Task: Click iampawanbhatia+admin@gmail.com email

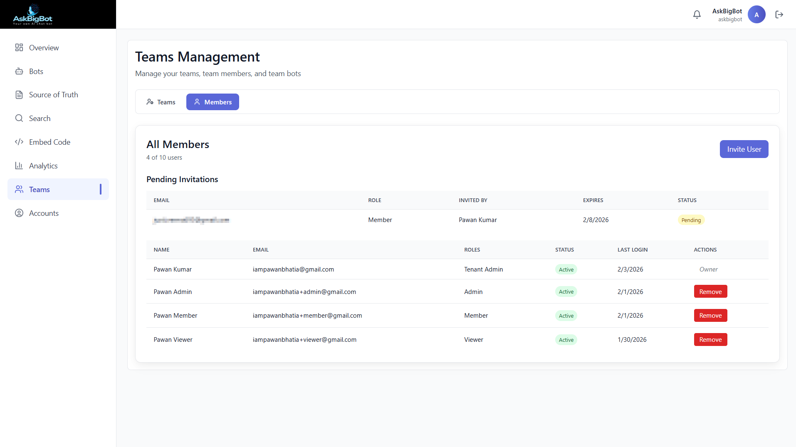Action: tap(304, 292)
